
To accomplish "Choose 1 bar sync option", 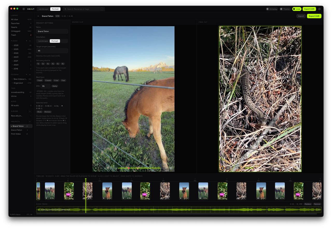I will click(63, 80).
